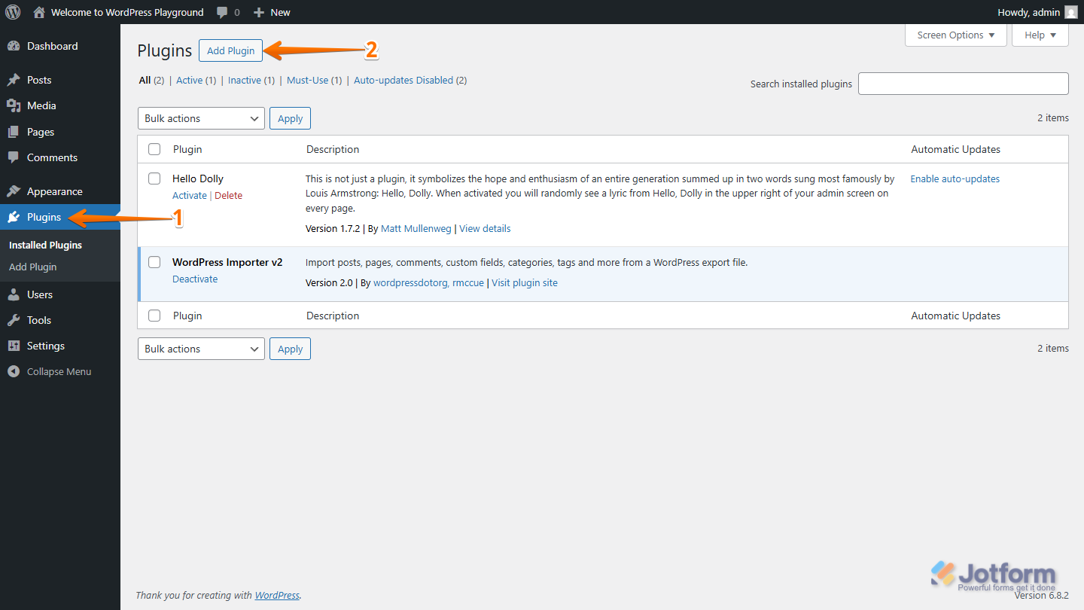Click the WordPress logo icon in admin bar
This screenshot has height=610, width=1084.
pos(13,12)
